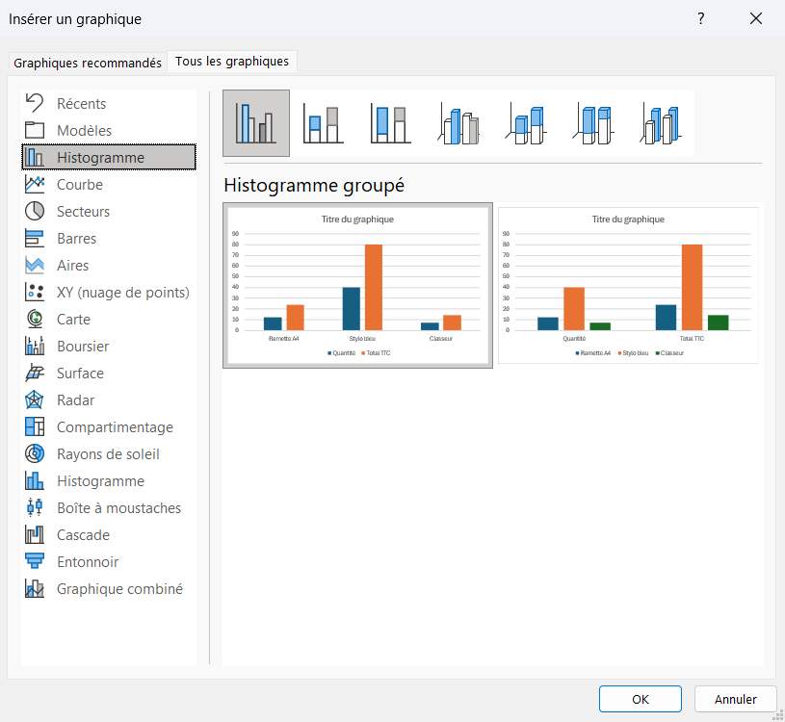This screenshot has width=785, height=722.
Task: Pick the Barres chart category
Action: coord(109,239)
